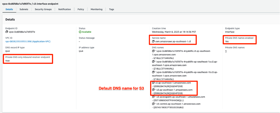Copy DNS name s3.ap-southeast-1.amazonaws.com
Screen dimensions: 280x113
point(153,83)
